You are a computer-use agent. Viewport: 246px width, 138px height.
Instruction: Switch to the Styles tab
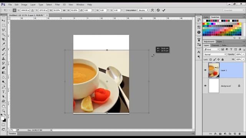(219, 42)
